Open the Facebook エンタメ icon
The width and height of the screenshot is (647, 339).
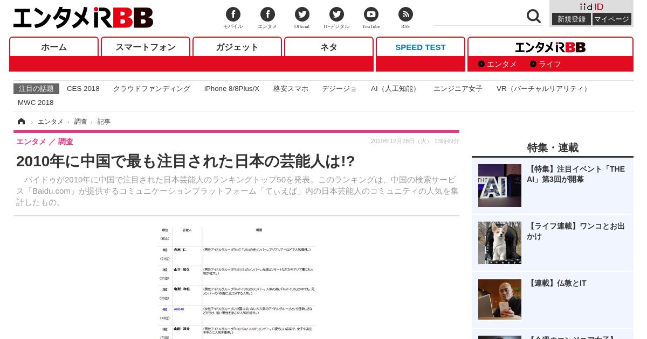(267, 15)
